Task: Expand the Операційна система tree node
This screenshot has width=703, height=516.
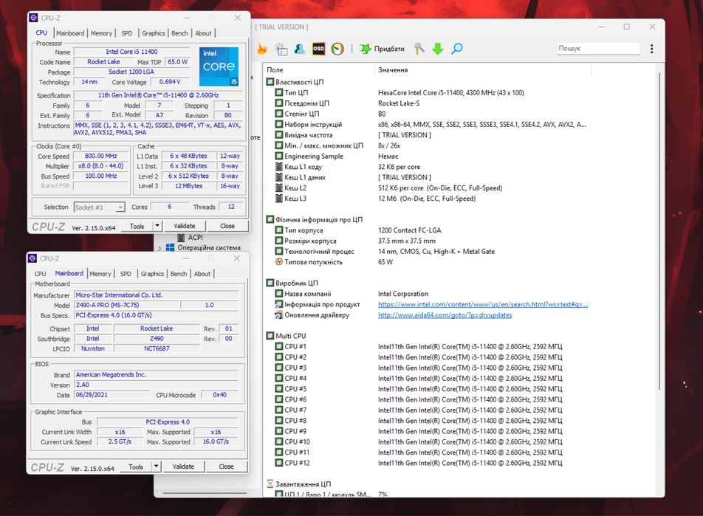Action: 160,248
